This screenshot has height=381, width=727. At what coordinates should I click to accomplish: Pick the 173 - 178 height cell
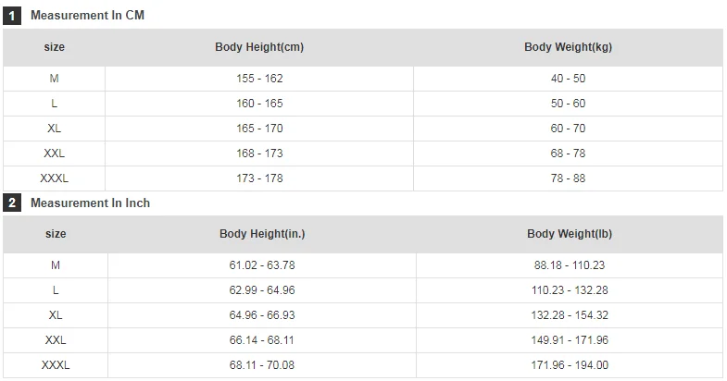click(259, 178)
